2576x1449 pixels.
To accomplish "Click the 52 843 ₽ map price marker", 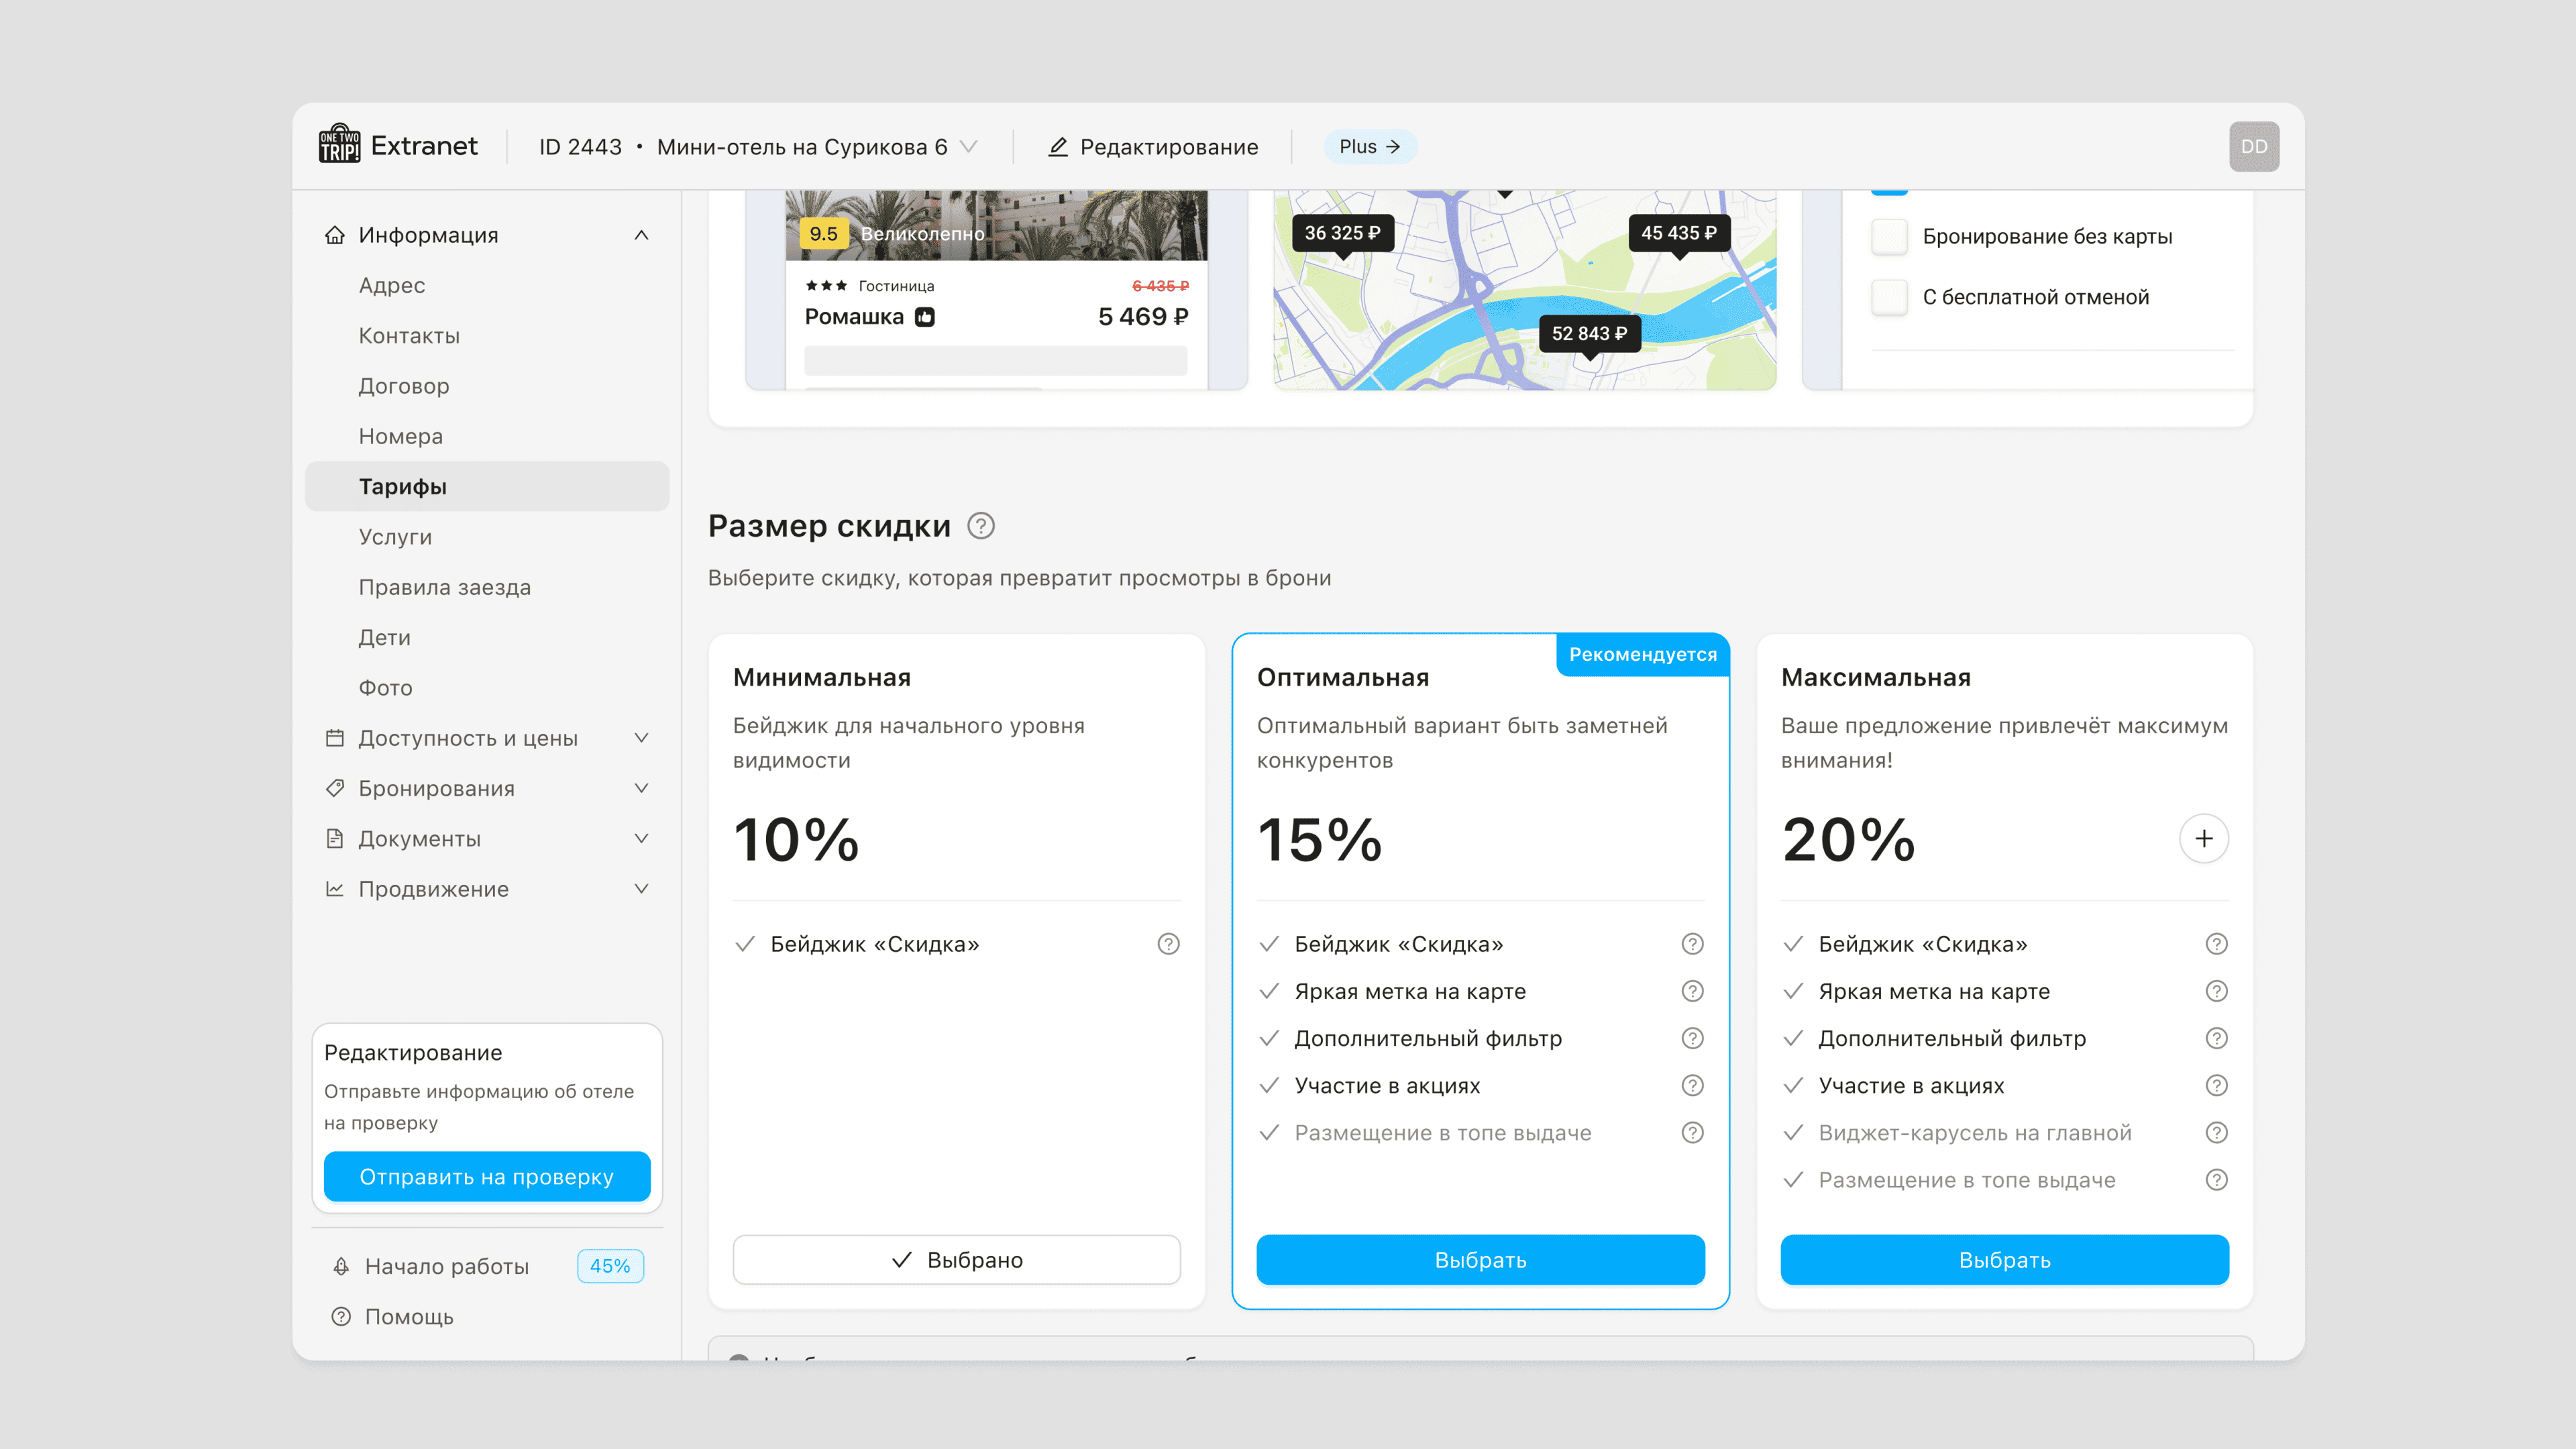I will click(x=1589, y=334).
